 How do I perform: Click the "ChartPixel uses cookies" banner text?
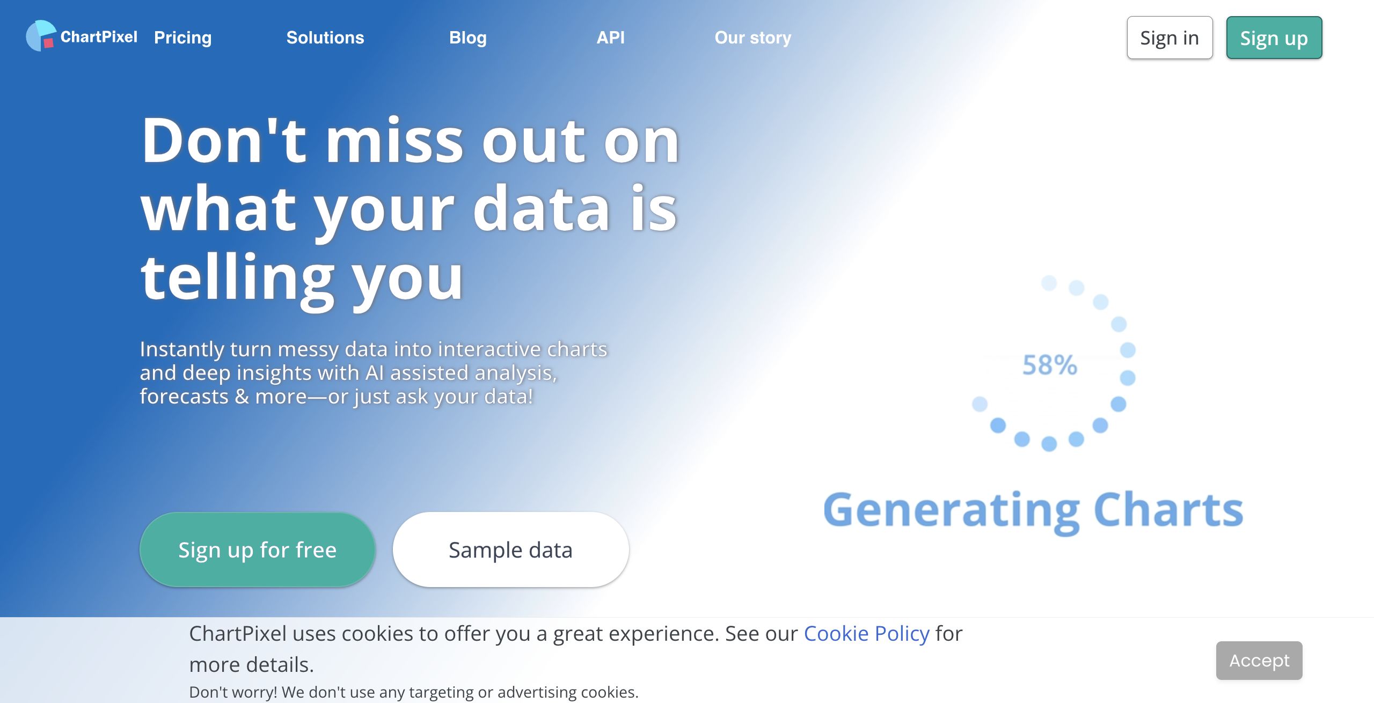494,634
